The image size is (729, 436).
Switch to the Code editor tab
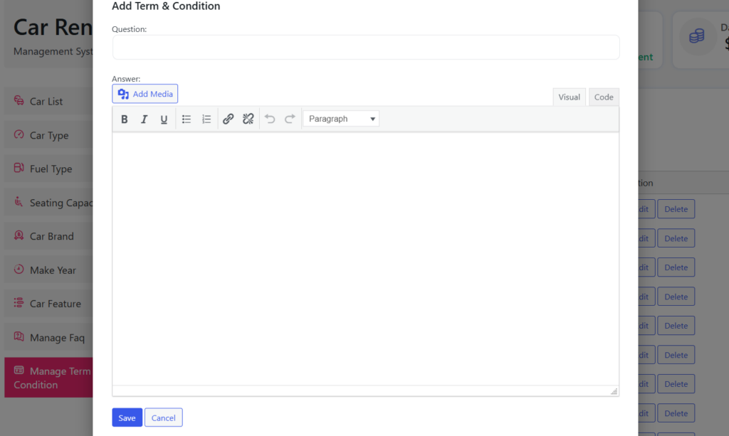[x=604, y=97]
